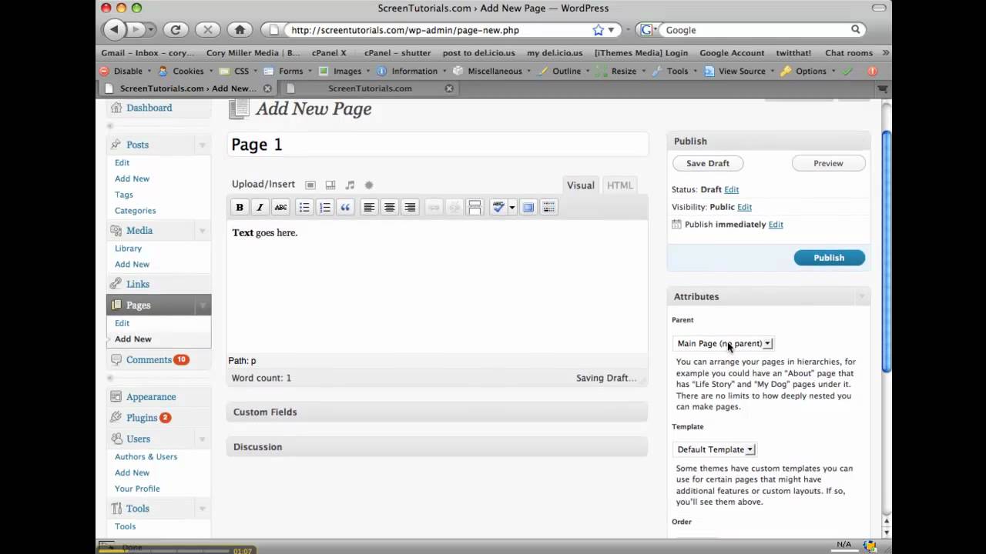Add audio via Upload/Insert

(350, 185)
